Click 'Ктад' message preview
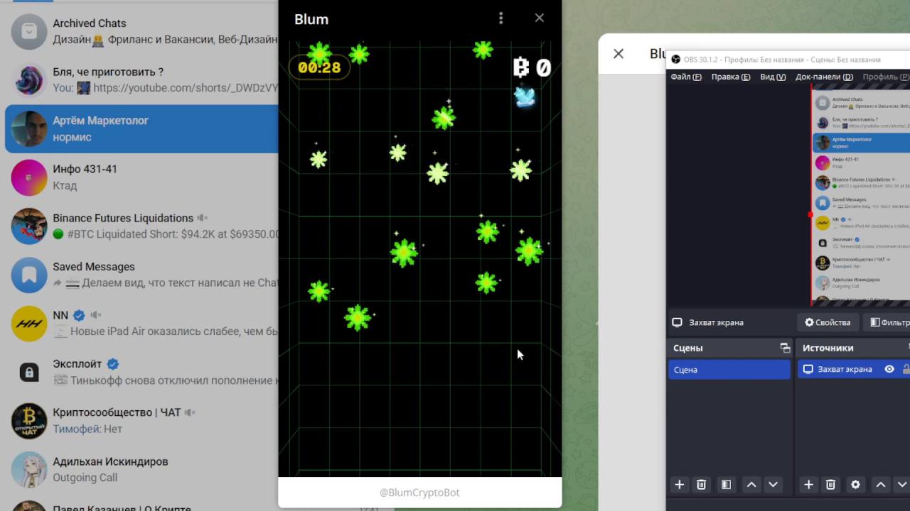 click(65, 186)
